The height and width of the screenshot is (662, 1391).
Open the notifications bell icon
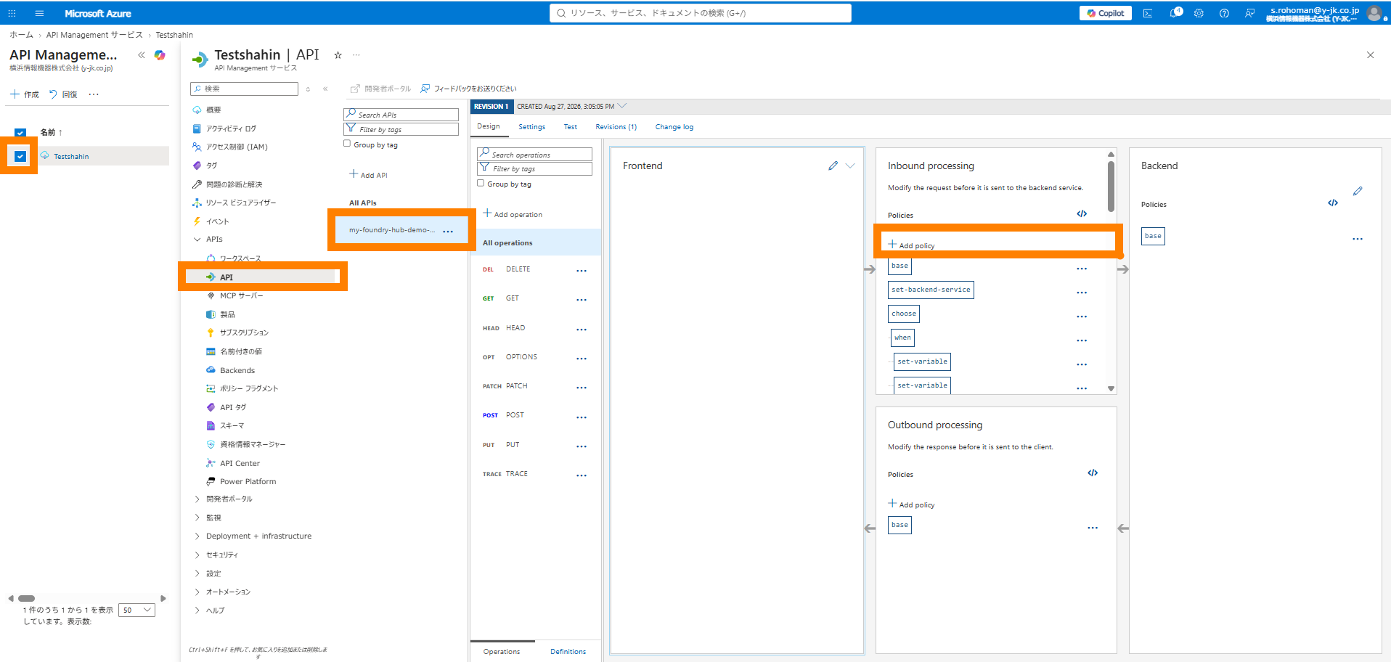pos(1175,13)
